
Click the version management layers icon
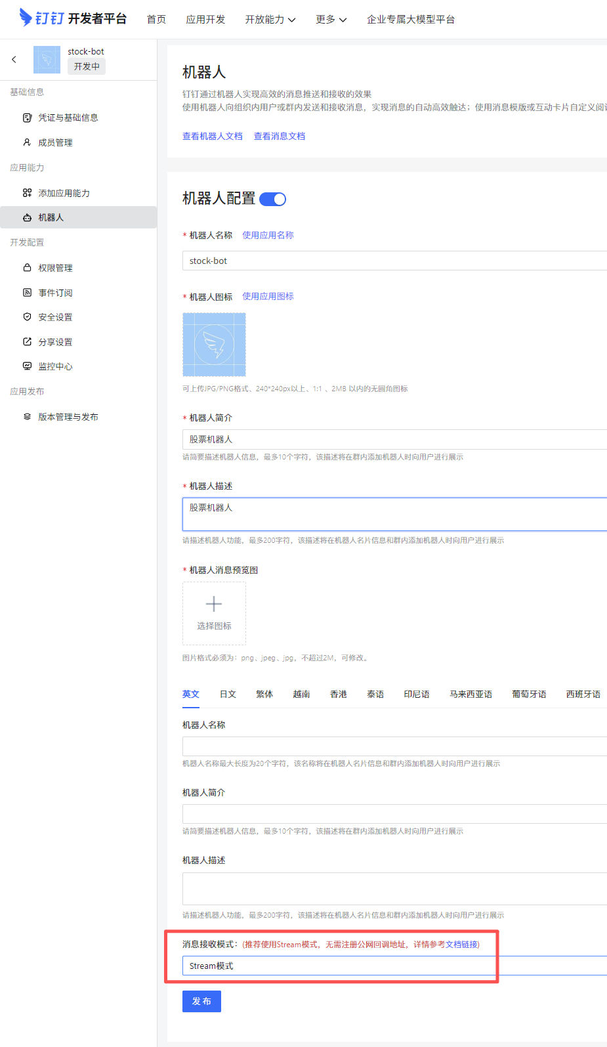coord(27,417)
